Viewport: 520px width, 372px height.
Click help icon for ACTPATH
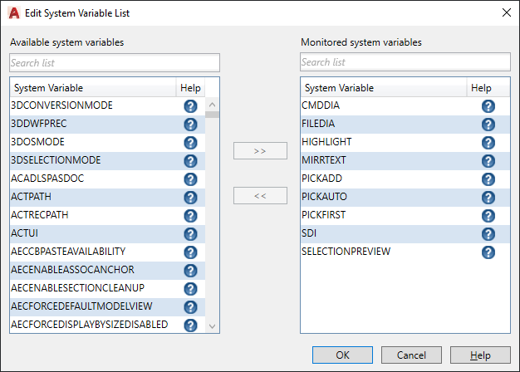click(190, 198)
